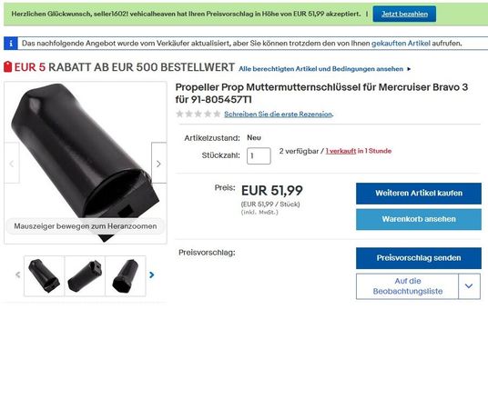Open Schreiben Sie die erste Rezension link

[279, 114]
